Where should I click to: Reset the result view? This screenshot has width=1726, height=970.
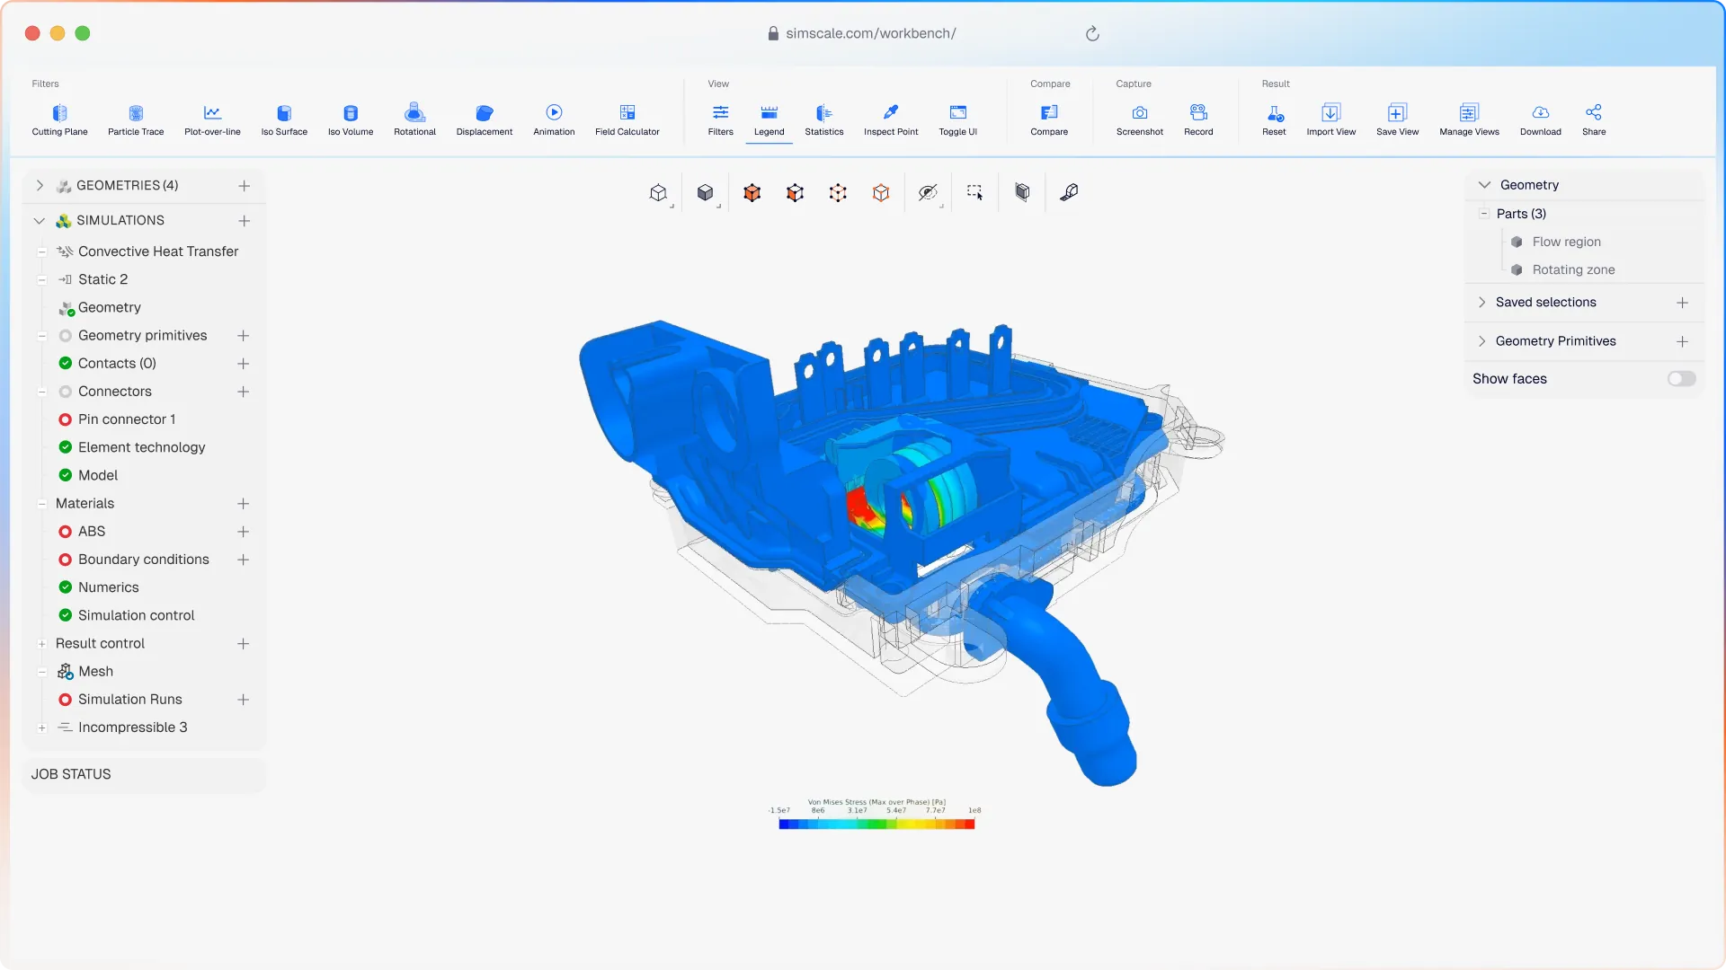(x=1274, y=119)
